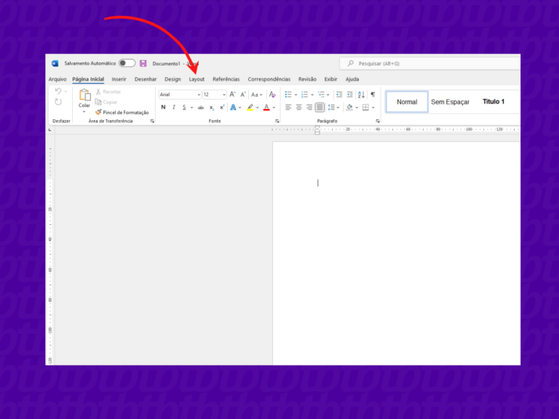Click the justify alignment icon
The height and width of the screenshot is (419, 559).
click(x=320, y=107)
